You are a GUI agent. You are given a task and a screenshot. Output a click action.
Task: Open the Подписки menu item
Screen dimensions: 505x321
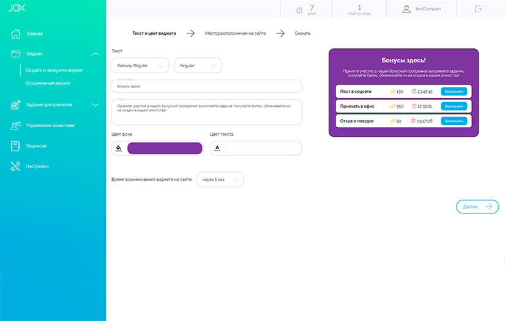(x=36, y=146)
